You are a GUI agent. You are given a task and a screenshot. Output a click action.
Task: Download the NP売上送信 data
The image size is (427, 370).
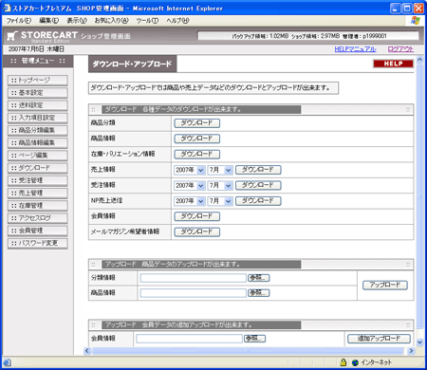coord(258,201)
